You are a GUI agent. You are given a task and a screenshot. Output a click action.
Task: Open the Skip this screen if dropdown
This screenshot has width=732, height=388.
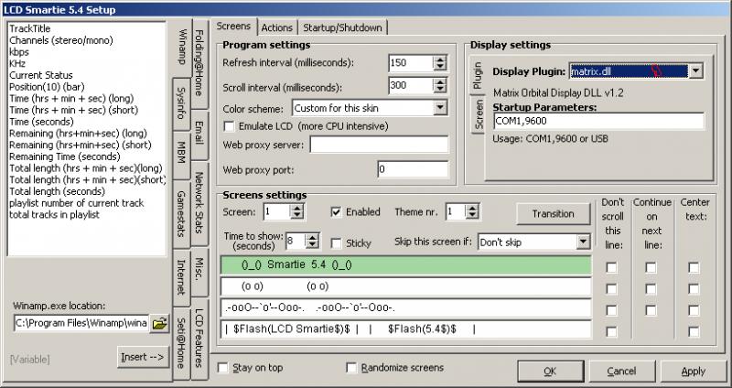(x=583, y=242)
